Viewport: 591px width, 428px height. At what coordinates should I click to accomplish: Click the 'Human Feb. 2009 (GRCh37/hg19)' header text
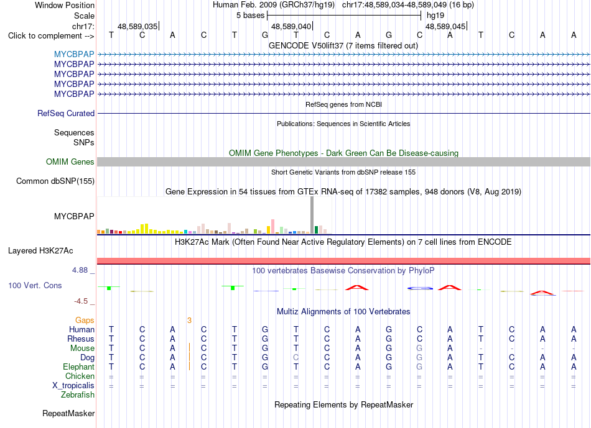(273, 5)
